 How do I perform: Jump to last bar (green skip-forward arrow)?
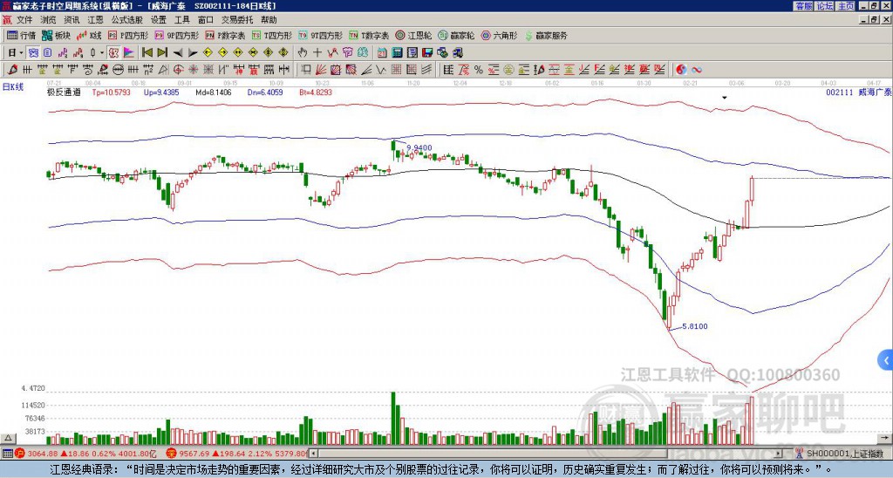(x=162, y=52)
